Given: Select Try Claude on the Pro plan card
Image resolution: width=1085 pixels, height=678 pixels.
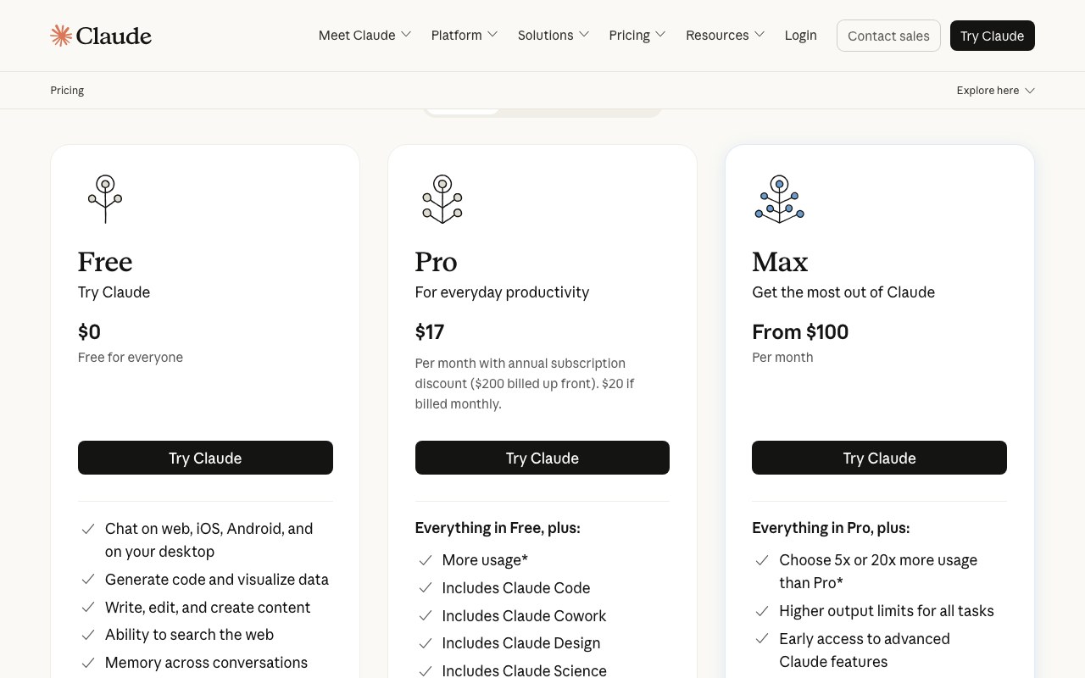Looking at the screenshot, I should tap(542, 458).
